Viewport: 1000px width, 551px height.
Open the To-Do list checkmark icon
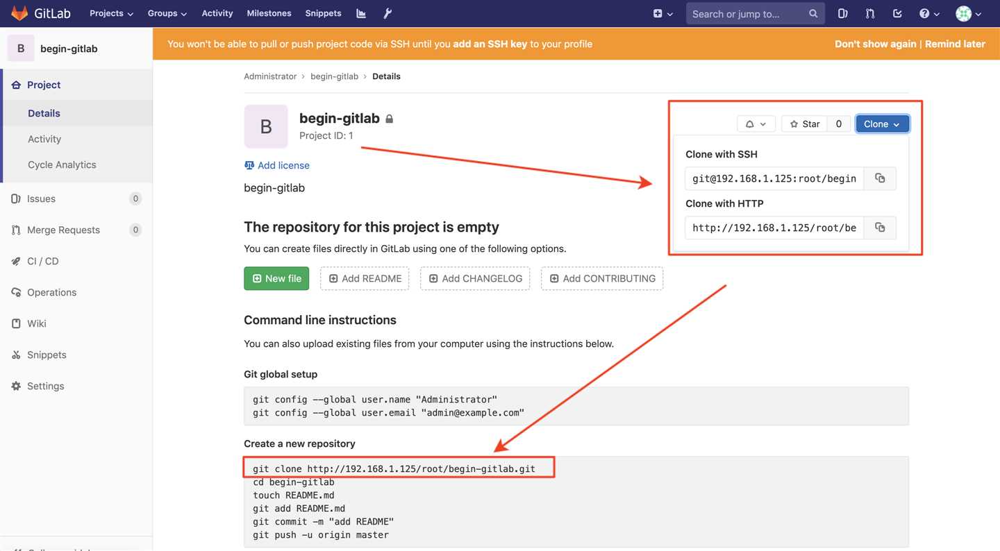pos(897,13)
